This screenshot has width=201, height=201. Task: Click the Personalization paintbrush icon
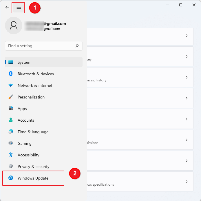click(x=11, y=97)
